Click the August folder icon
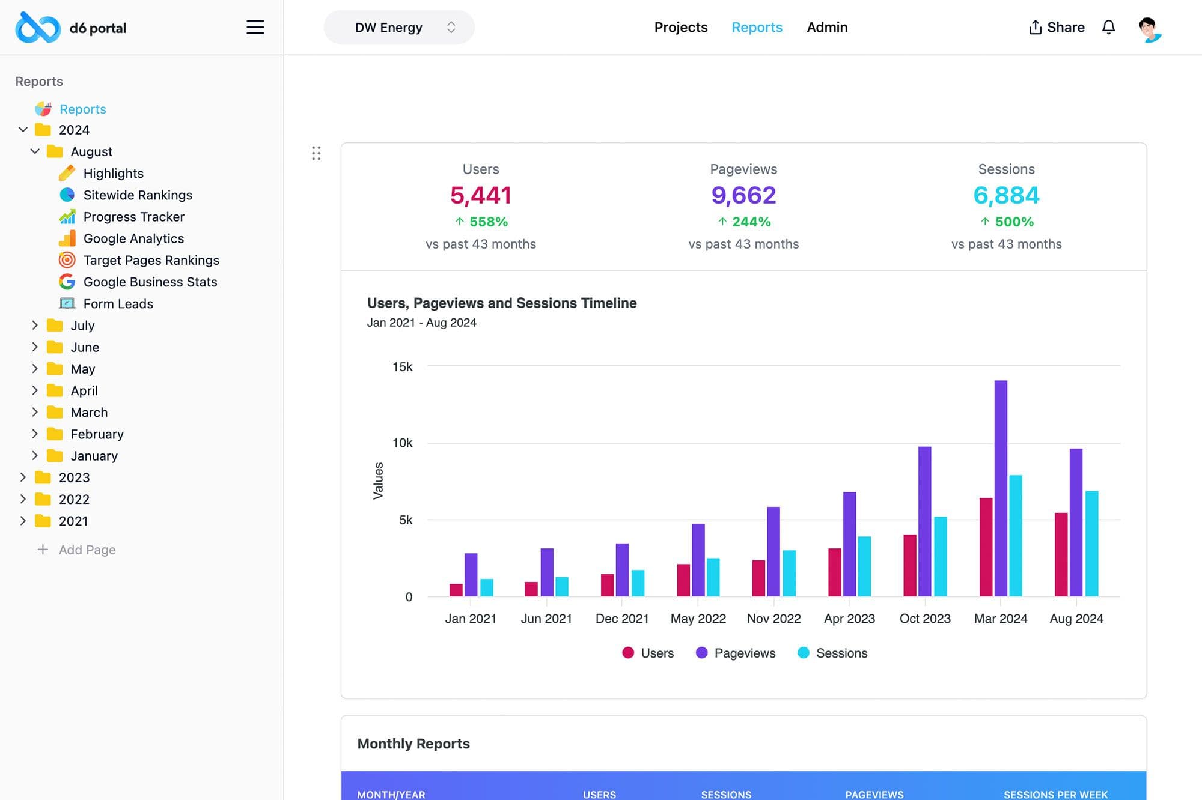Image resolution: width=1202 pixels, height=800 pixels. pos(55,151)
